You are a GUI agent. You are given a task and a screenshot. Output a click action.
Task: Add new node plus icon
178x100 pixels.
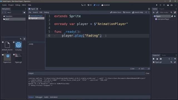[154, 12]
